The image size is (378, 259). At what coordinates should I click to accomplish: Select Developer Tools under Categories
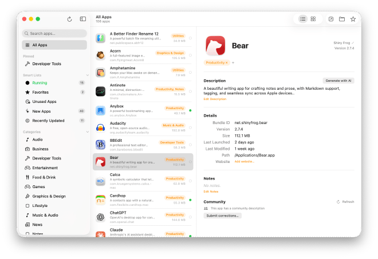(54, 158)
